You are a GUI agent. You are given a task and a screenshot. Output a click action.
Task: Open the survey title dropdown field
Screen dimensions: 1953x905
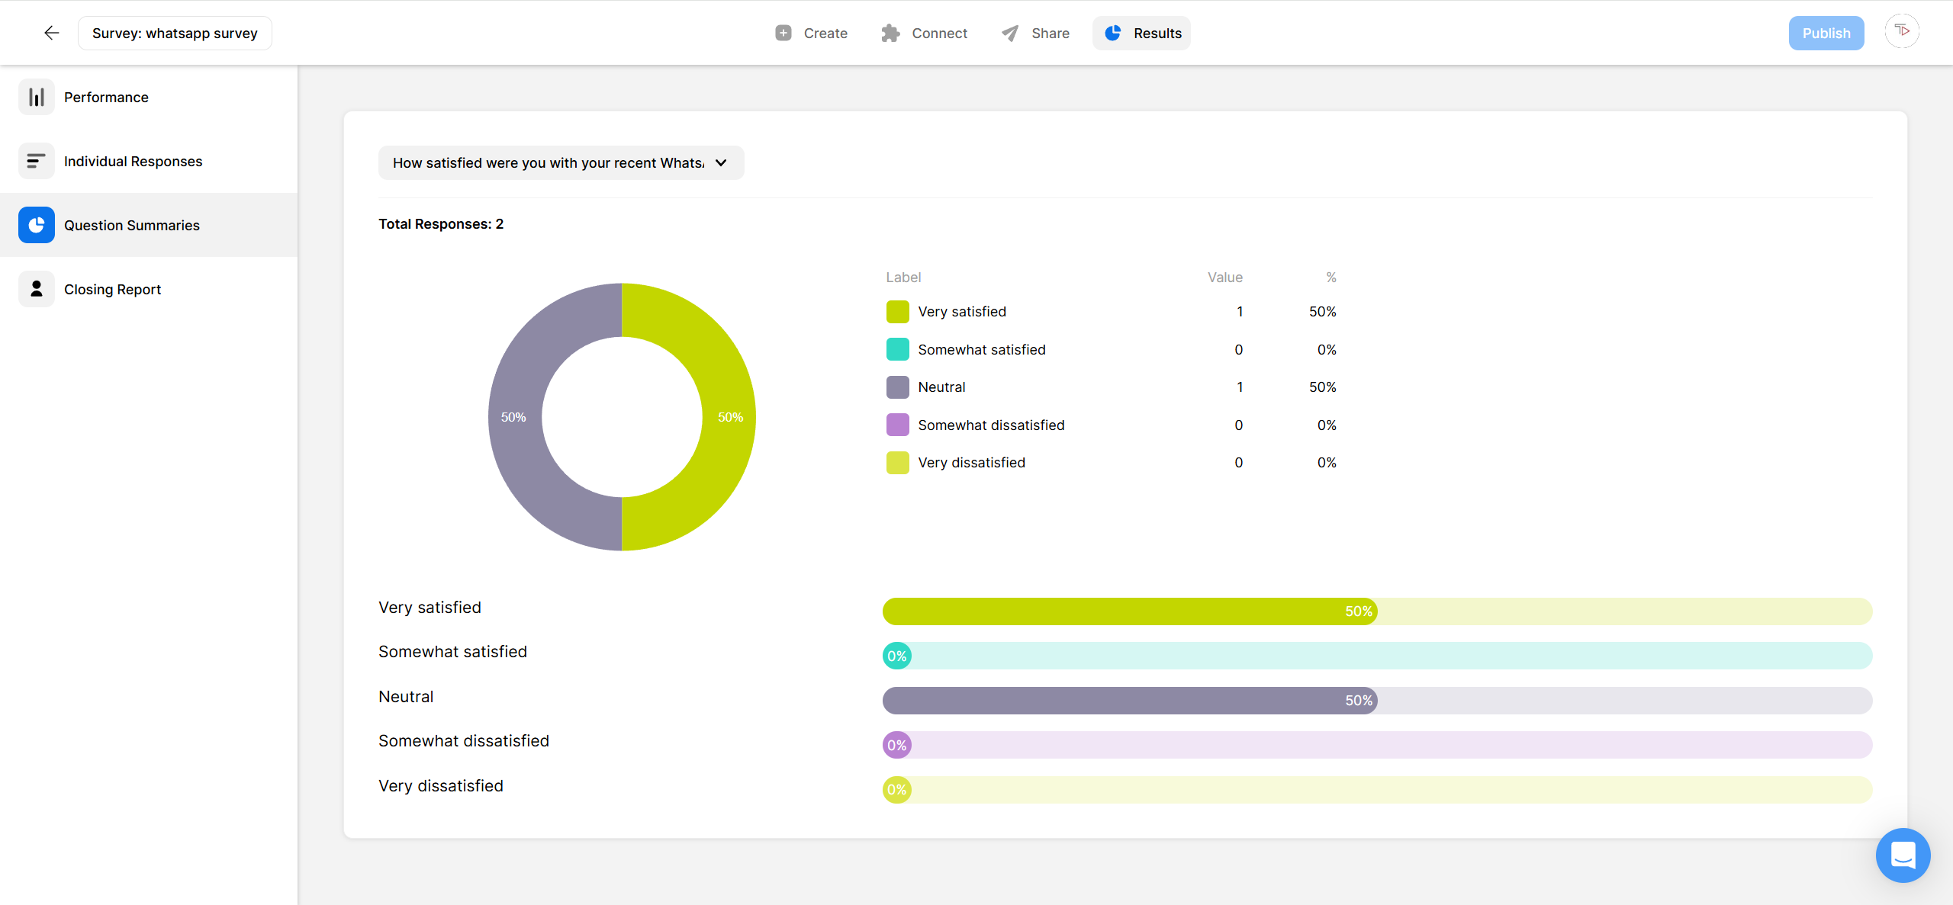tap(174, 33)
